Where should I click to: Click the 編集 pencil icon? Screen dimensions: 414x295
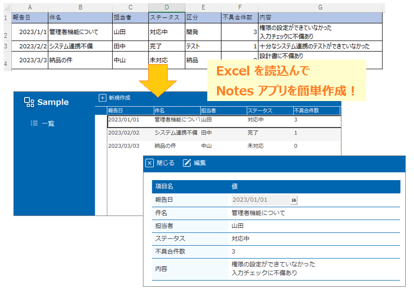[x=187, y=163]
